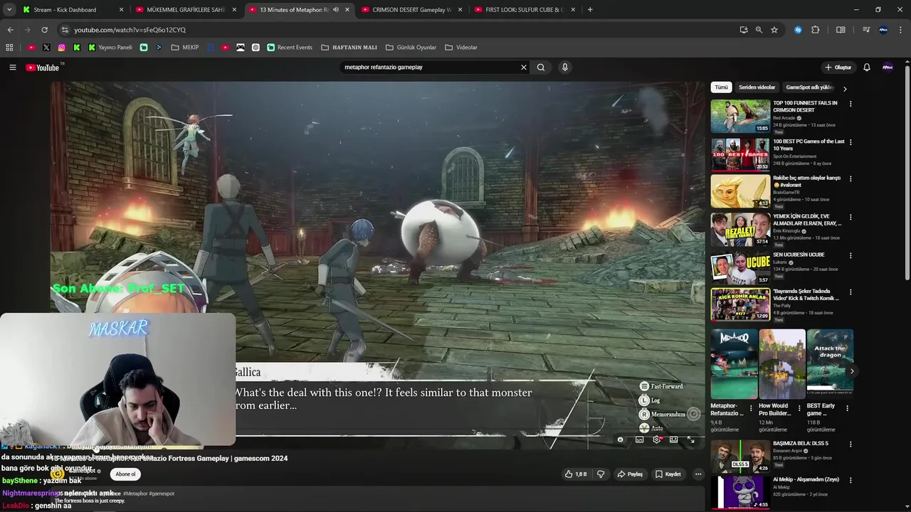
Task: Open Yayıncı Paneli bookmark
Action: coord(110,48)
